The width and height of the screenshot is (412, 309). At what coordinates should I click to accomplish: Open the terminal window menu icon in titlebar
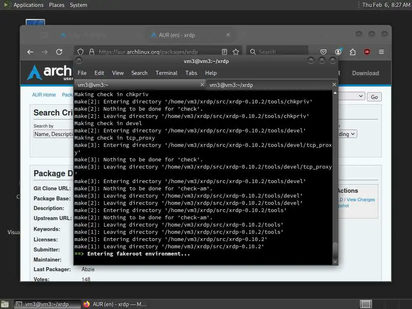(x=79, y=61)
